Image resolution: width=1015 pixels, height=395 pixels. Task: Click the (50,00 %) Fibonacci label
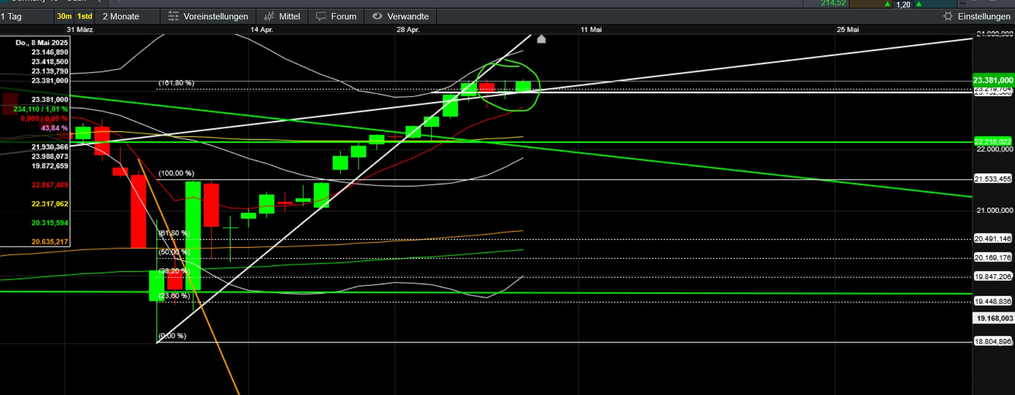click(174, 252)
